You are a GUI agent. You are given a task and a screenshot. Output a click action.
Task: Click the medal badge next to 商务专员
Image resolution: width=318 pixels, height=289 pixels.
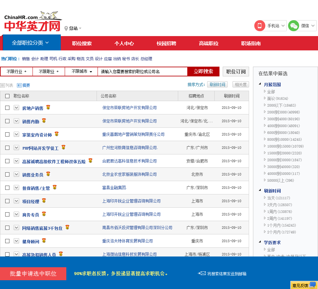(x=44, y=214)
